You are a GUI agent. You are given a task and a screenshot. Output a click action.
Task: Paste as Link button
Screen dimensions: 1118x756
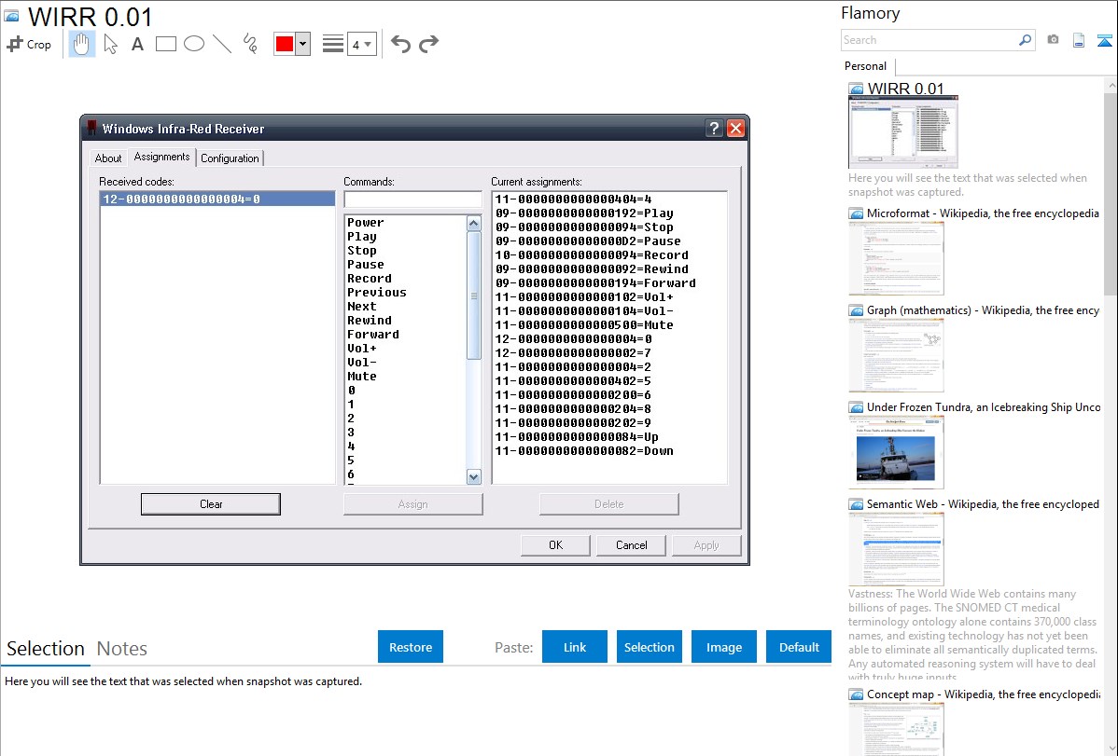pos(575,647)
